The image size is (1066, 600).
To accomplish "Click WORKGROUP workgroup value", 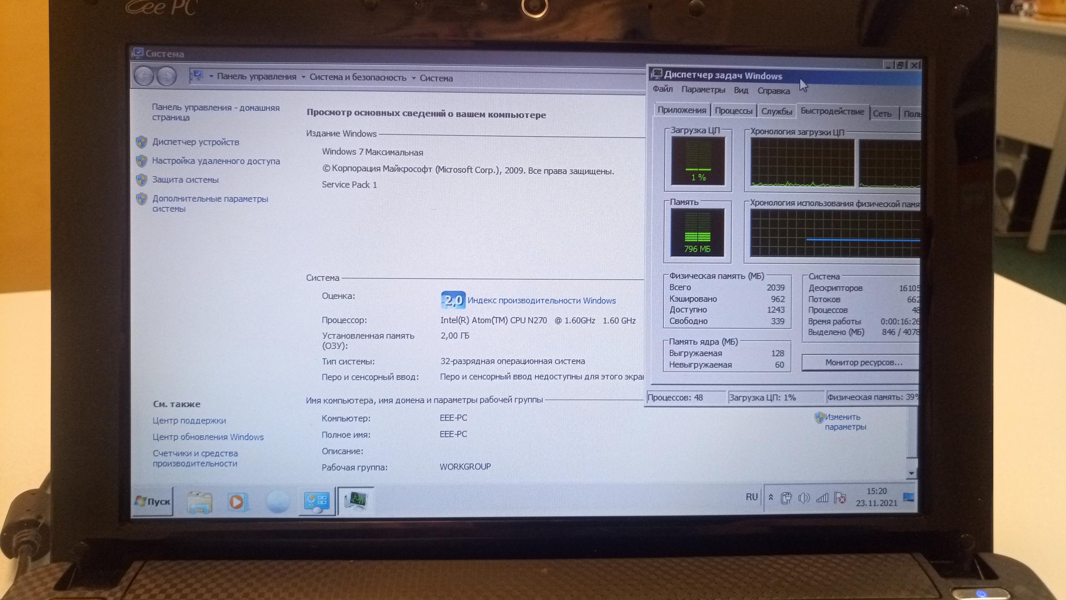I will click(x=465, y=467).
